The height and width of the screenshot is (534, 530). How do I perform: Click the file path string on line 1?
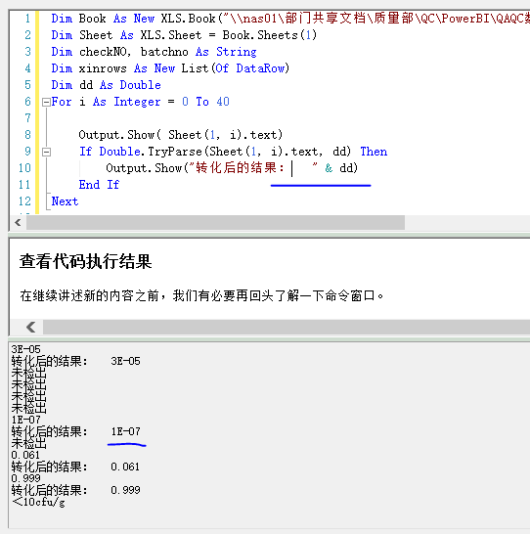376,19
